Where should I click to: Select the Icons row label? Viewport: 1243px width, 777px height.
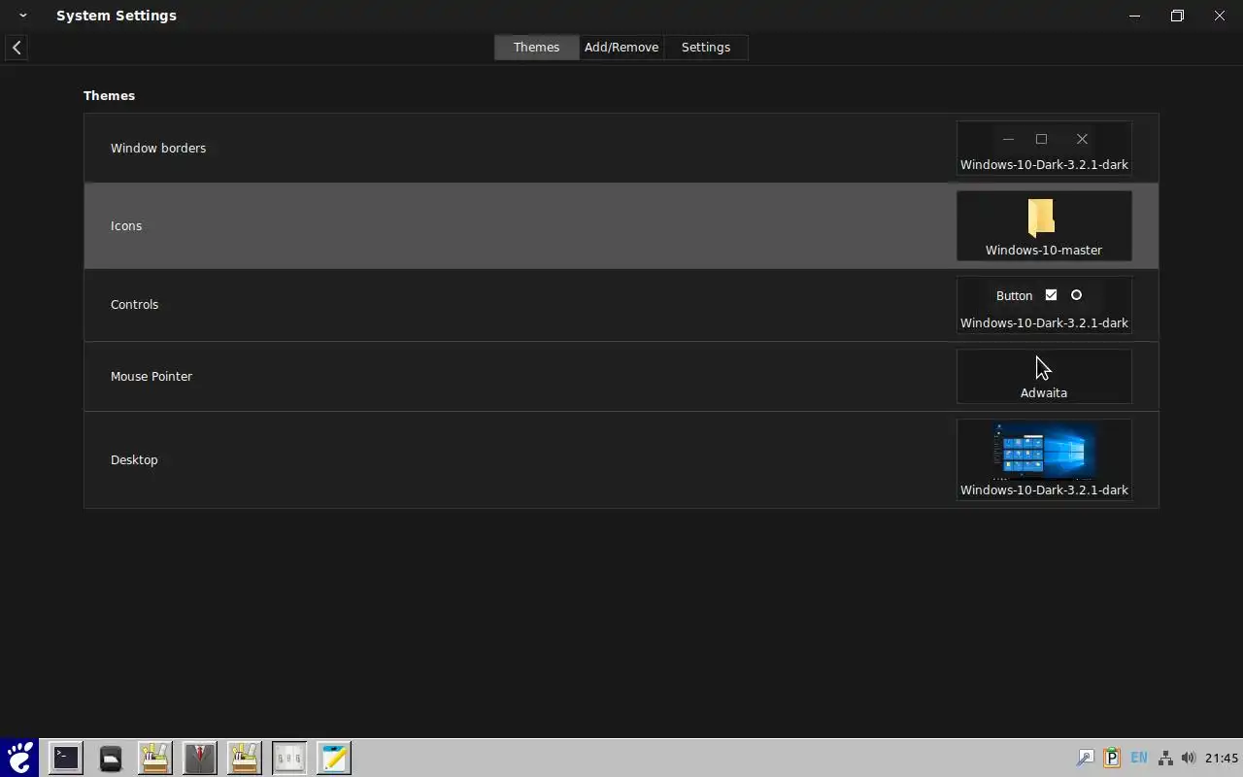(126, 225)
